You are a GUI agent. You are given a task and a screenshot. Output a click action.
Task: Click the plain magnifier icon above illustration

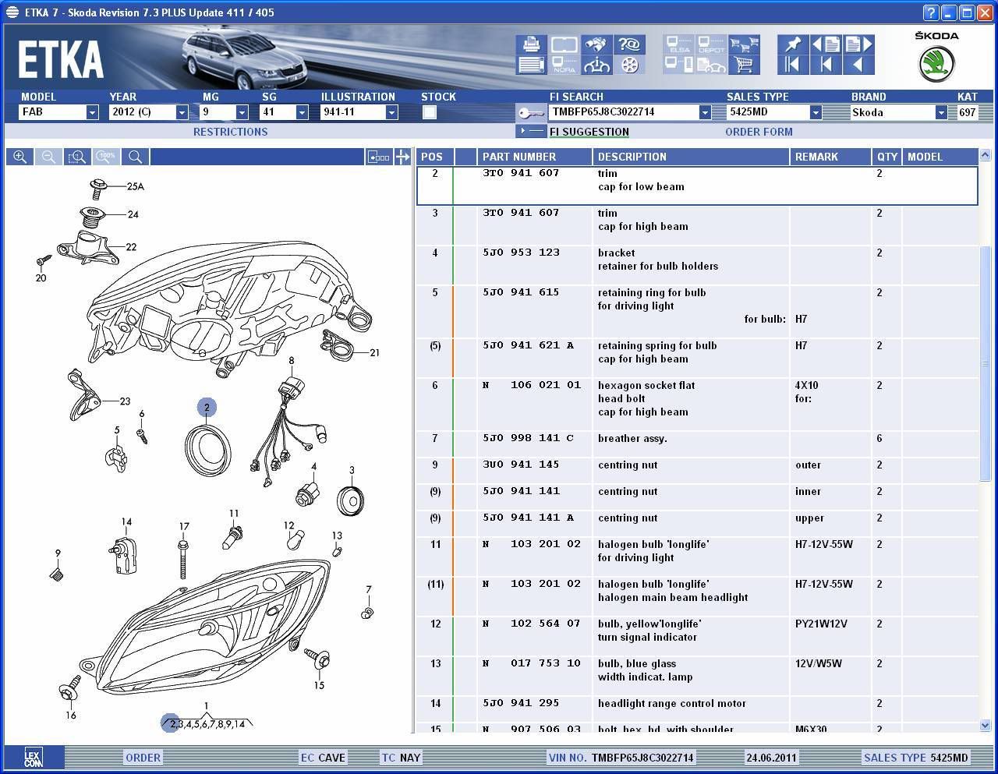[135, 157]
